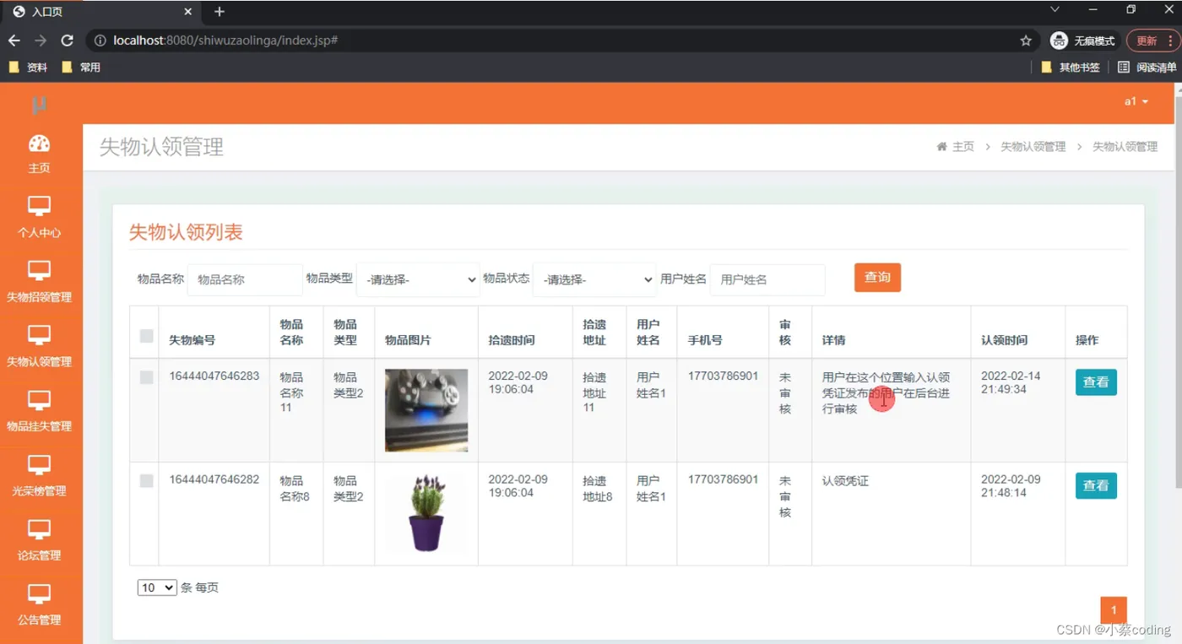Toggle the select-all checkbox in table header
Screen dimensions: 1182x644
pyautogui.click(x=147, y=336)
